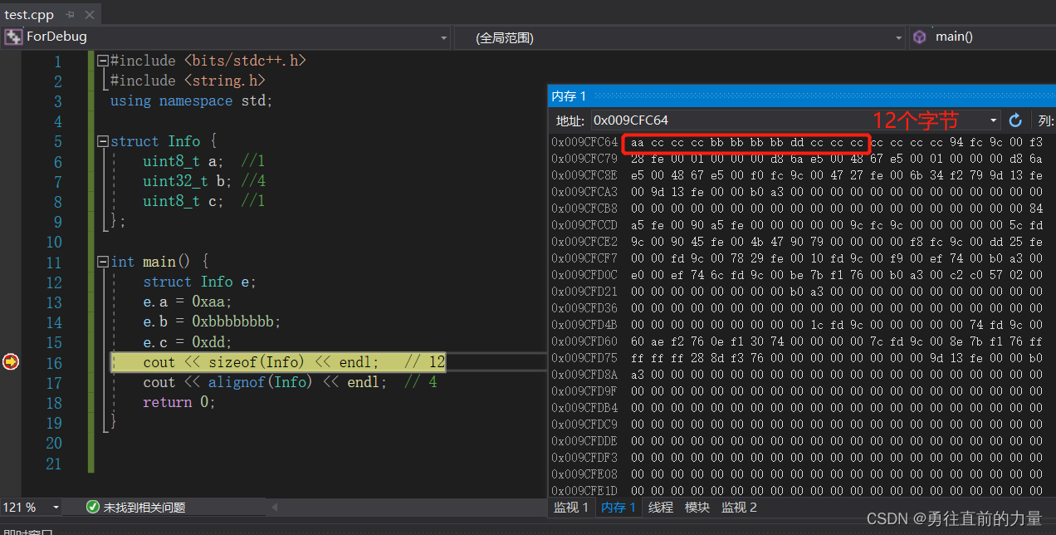Click the 列: columns label
This screenshot has height=535, width=1056.
click(x=1045, y=120)
